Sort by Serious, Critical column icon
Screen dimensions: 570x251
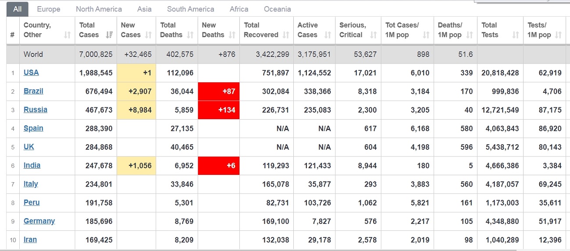click(373, 35)
